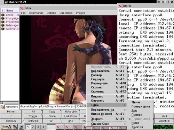Image resolution: width=174 pixels, height=130 pixels.
Task: Choose Меню in the layer submenu
Action: coord(140,102)
